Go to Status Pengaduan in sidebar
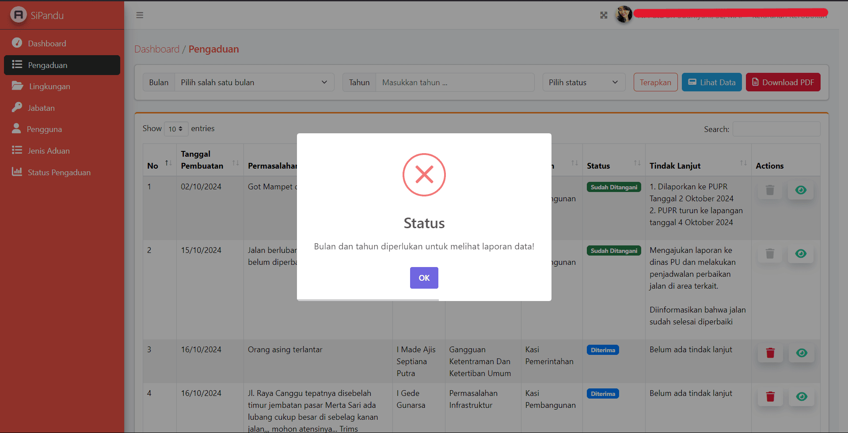 (x=59, y=173)
